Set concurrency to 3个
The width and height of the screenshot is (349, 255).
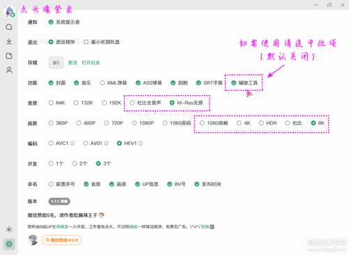[98, 163]
